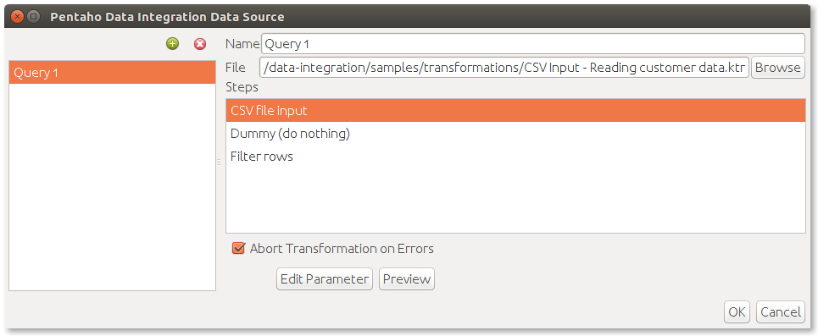
Task: Add a new query with green plus icon
Action: [x=173, y=44]
